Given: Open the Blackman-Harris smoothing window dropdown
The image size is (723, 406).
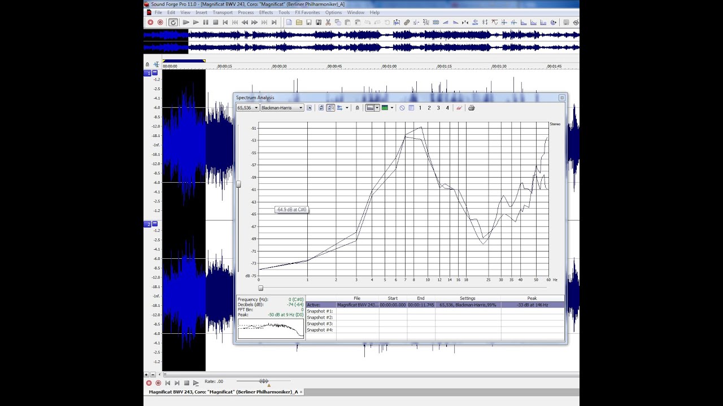Looking at the screenshot, I should coord(282,108).
